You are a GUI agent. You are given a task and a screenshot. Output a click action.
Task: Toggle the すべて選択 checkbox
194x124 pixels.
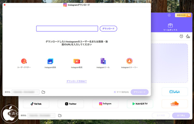click(x=115, y=92)
